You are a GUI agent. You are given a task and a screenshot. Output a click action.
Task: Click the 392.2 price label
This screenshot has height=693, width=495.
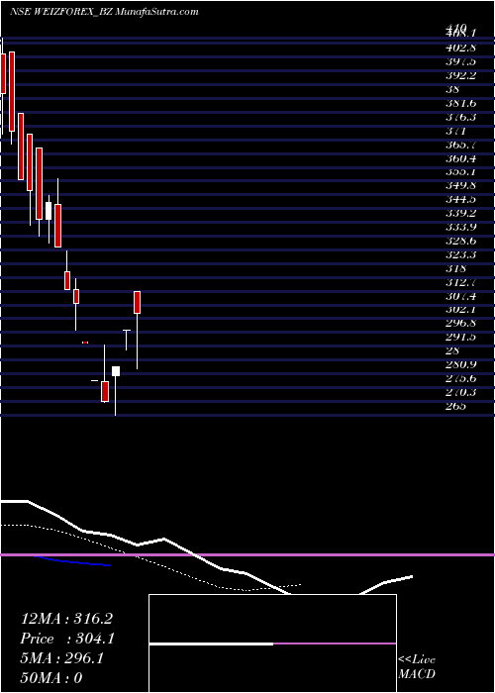(x=460, y=75)
